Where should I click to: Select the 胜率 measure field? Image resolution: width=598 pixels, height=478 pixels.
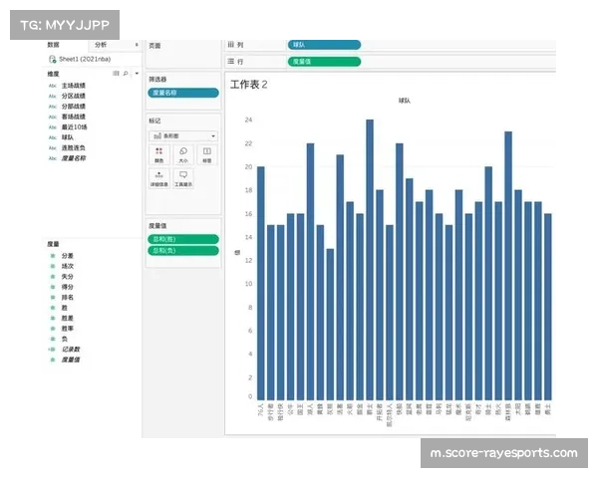pyautogui.click(x=68, y=329)
